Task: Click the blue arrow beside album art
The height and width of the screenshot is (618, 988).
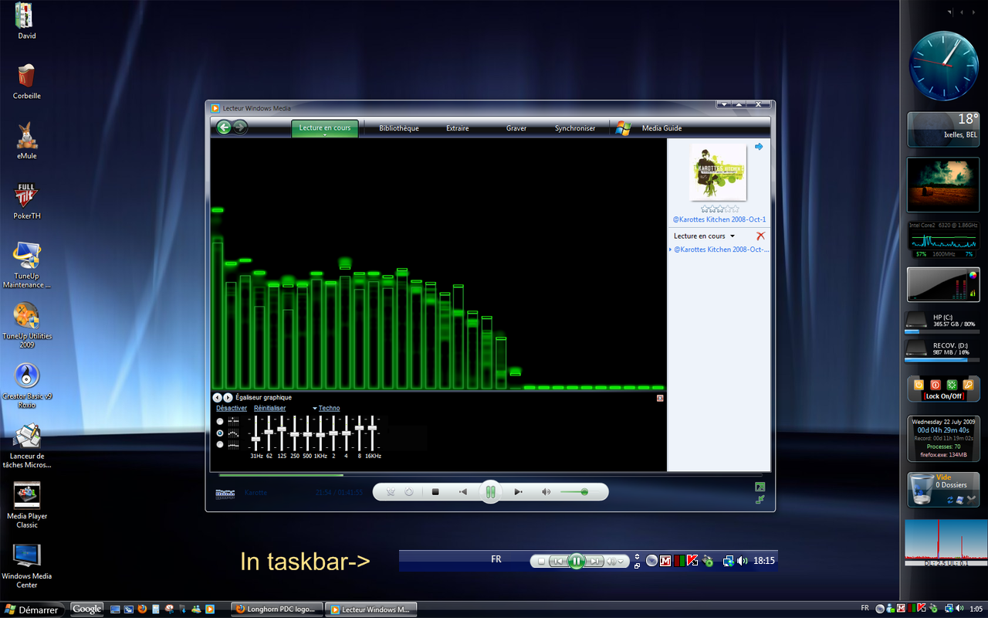Action: tap(759, 147)
